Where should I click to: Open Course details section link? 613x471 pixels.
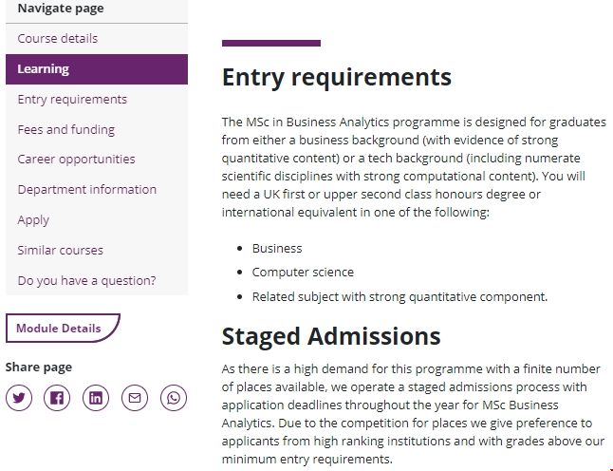58,39
